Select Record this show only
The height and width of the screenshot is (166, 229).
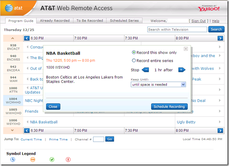(x=134, y=53)
